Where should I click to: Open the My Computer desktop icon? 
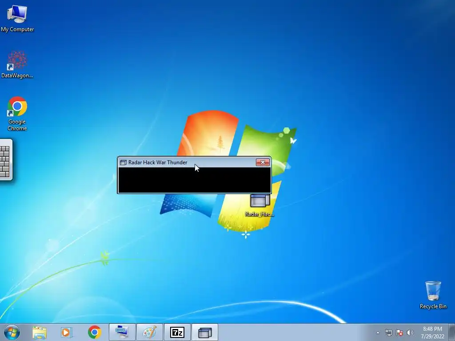pos(17,18)
